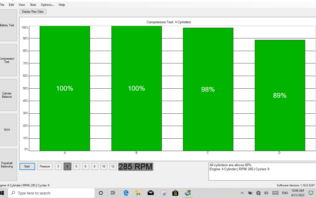
Task: Launch Microsoft Edge from the taskbar
Action: click(126, 193)
